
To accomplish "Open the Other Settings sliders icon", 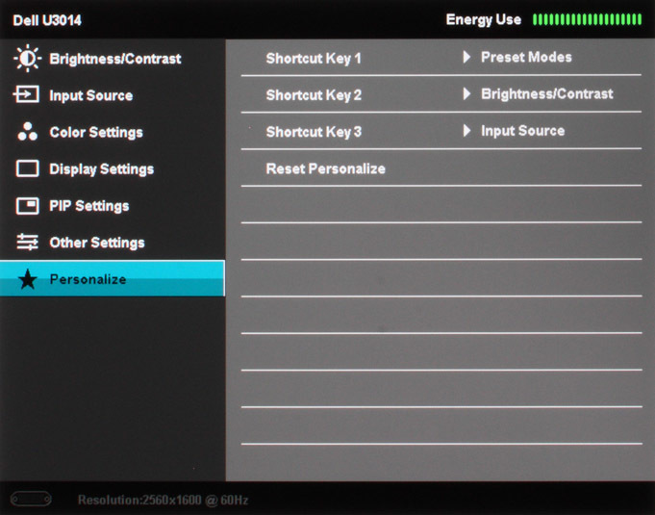I will 28,242.
